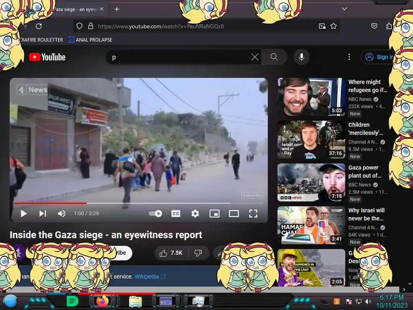413x310 pixels.
Task: Click the video title text
Action: point(106,235)
